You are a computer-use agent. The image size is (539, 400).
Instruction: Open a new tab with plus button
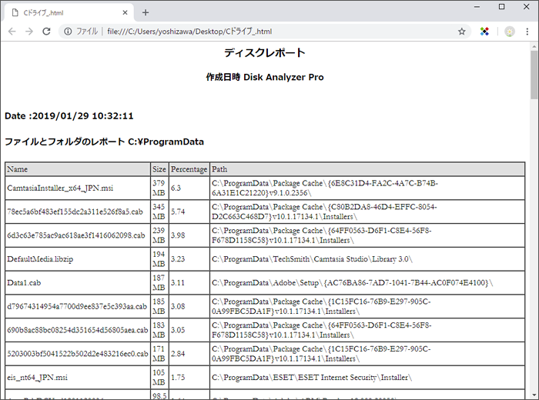[146, 13]
